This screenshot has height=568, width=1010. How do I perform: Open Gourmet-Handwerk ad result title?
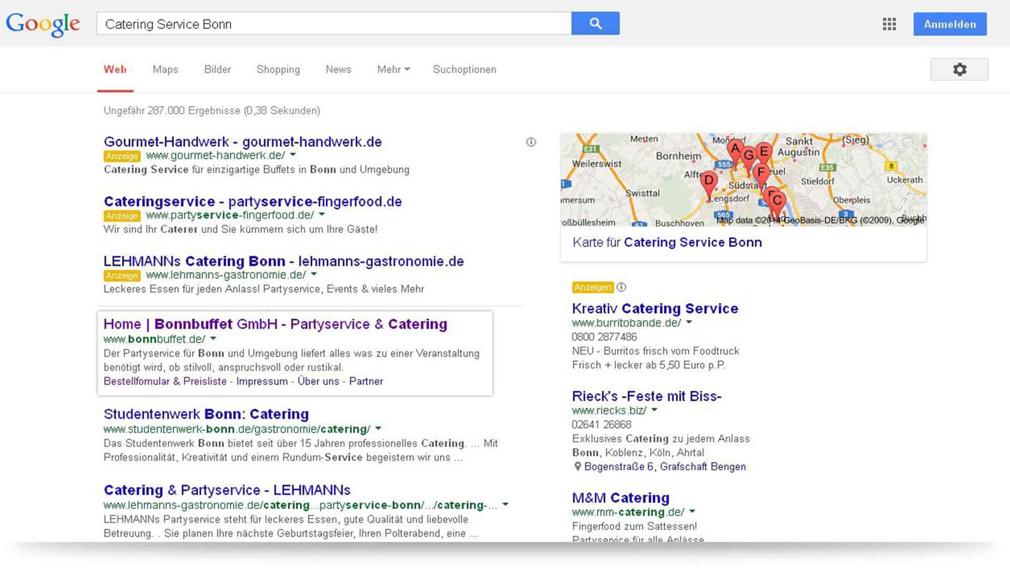(x=243, y=142)
